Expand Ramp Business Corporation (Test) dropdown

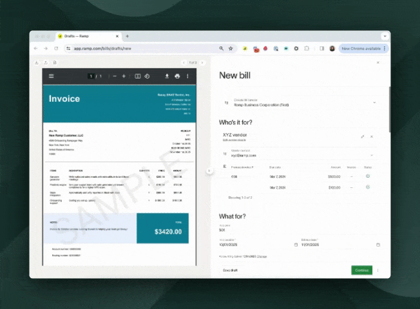point(374,102)
